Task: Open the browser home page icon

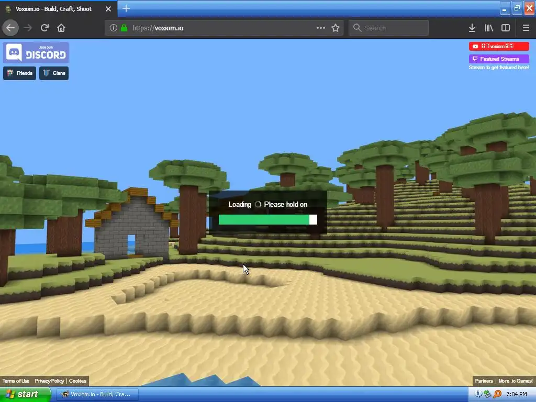Action: coord(61,28)
